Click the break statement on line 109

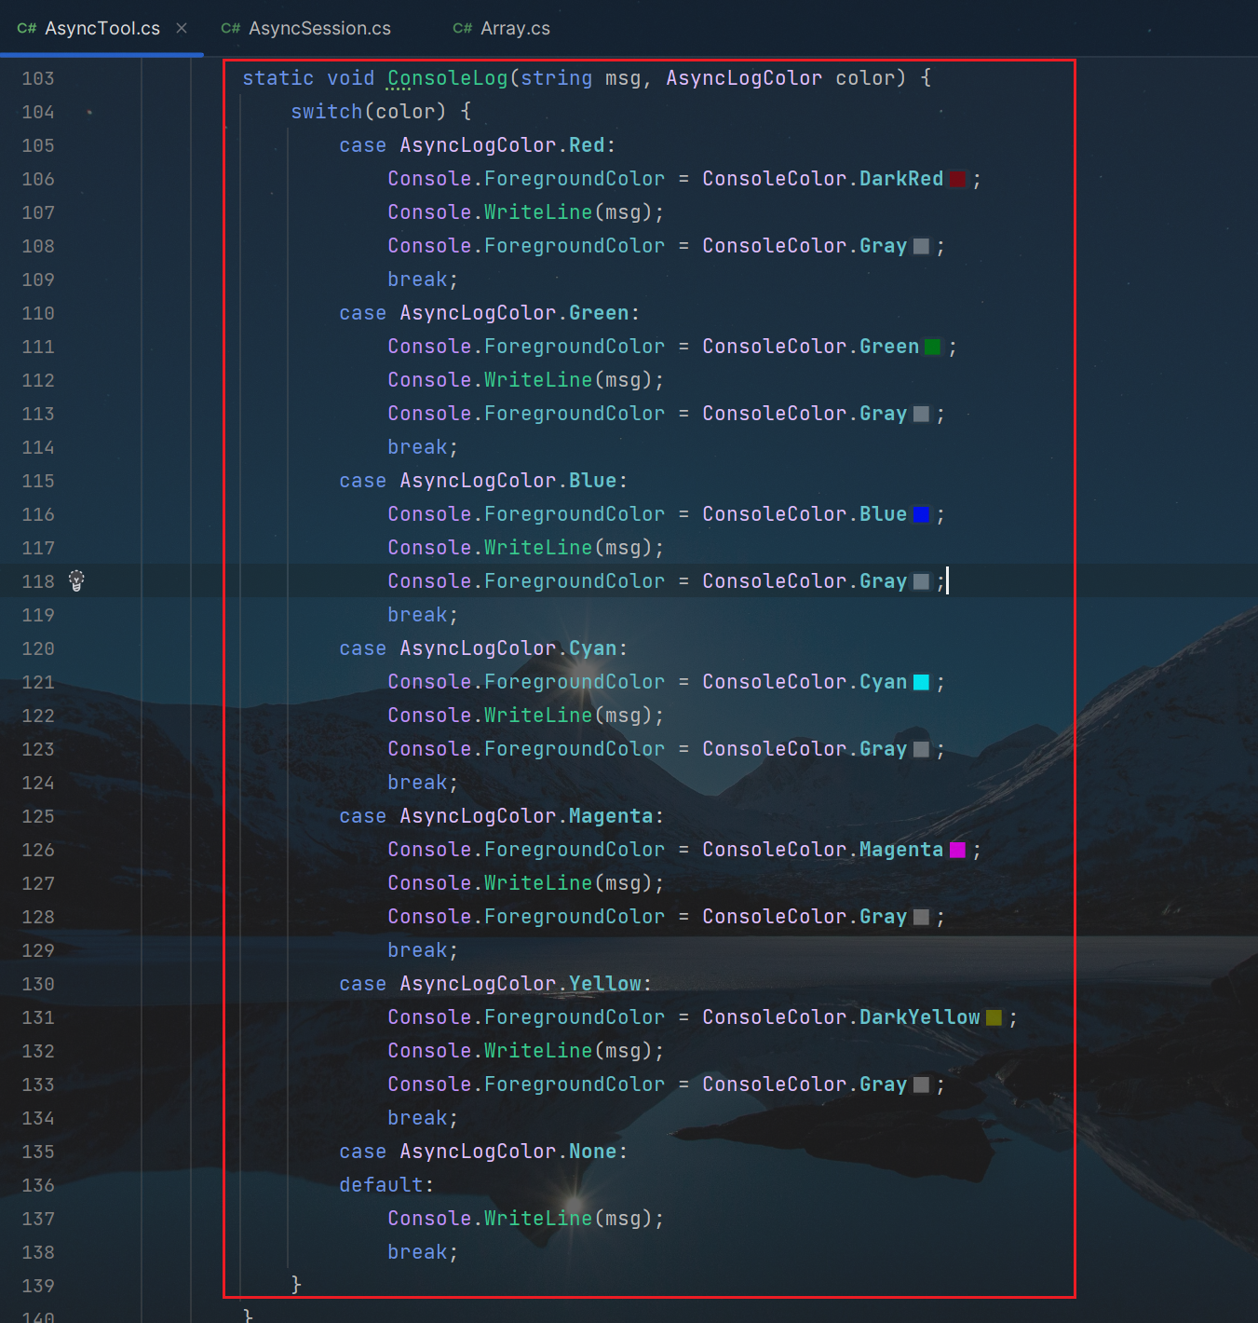point(423,280)
